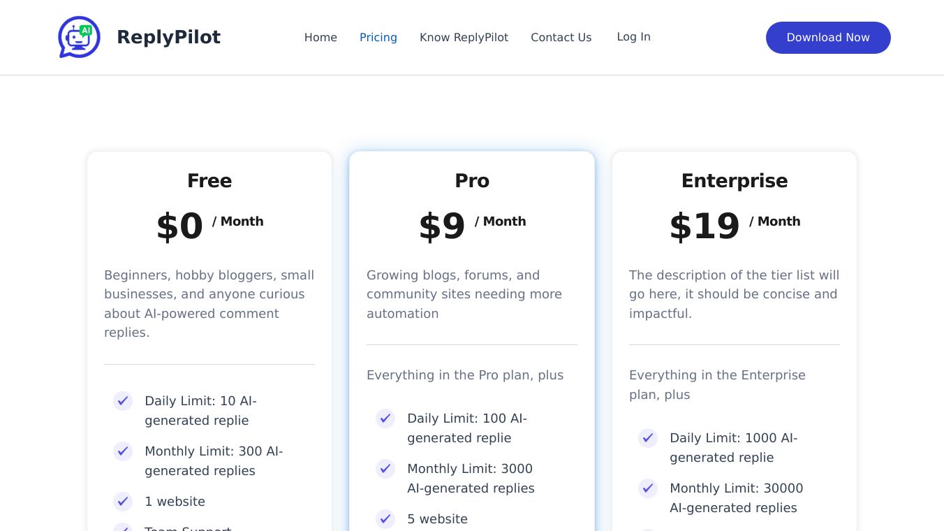Go to Know ReplyPilot page
This screenshot has height=531, width=944.
pyautogui.click(x=464, y=38)
